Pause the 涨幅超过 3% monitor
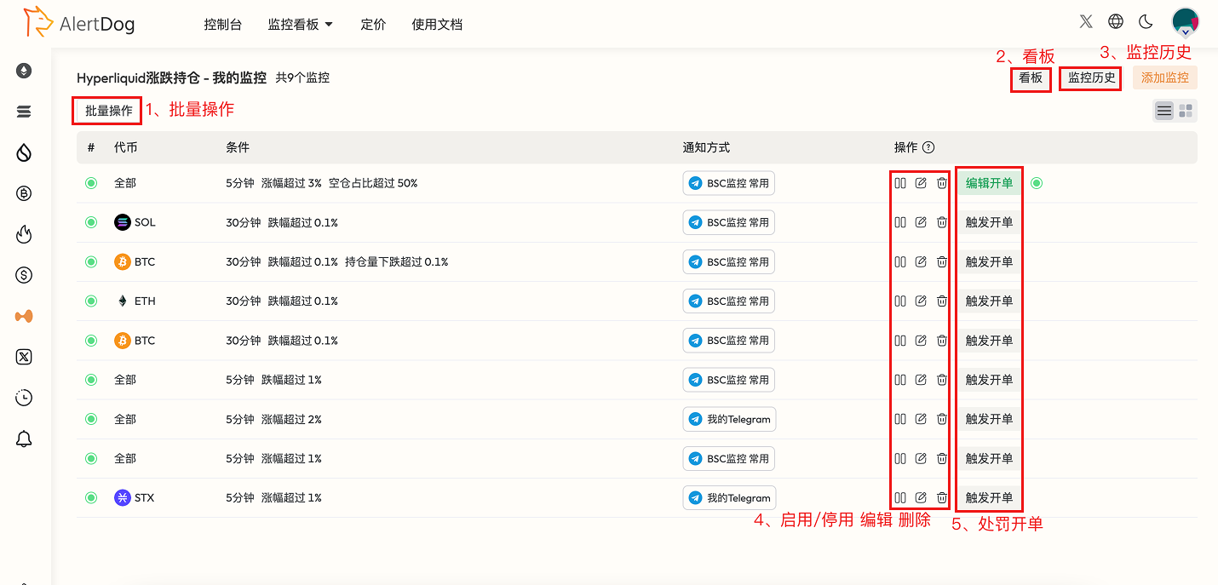Screen dimensions: 1218x585 [x=900, y=183]
